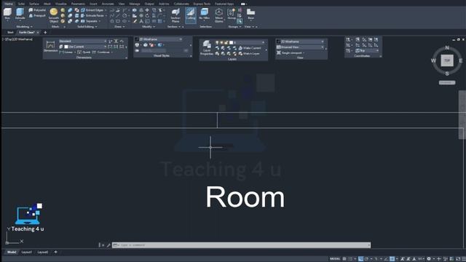Click the Presspull tool
Viewport: 466px width, 262px height.
coord(37,15)
